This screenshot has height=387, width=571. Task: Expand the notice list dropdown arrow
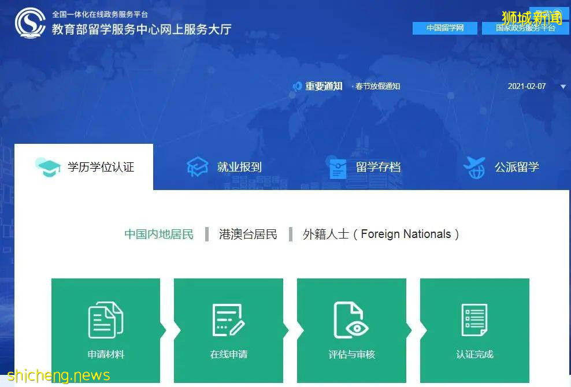[562, 86]
